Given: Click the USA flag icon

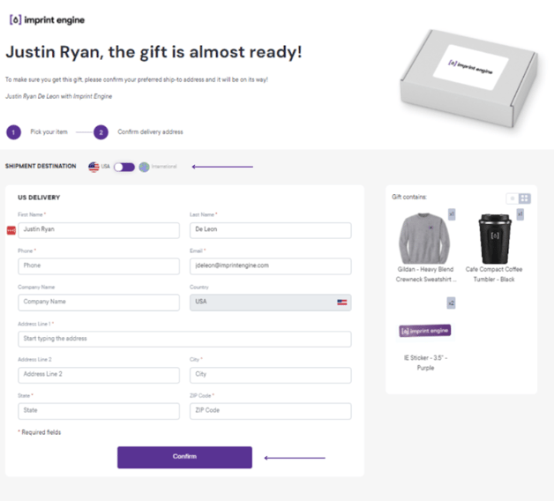Looking at the screenshot, I should coord(94,167).
